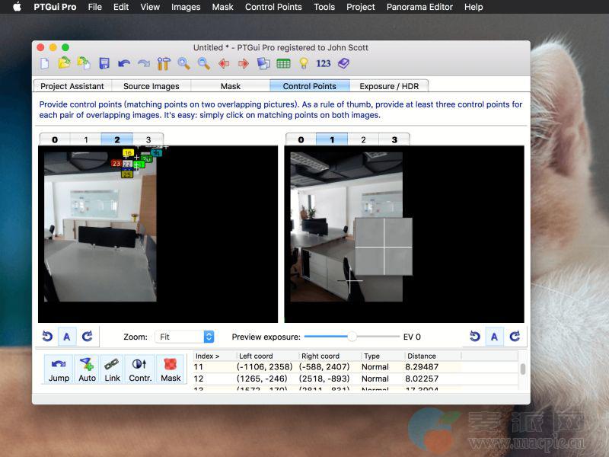Image resolution: width=609 pixels, height=457 pixels.
Task: Click the red left arrow toolbar icon
Action: (224, 64)
